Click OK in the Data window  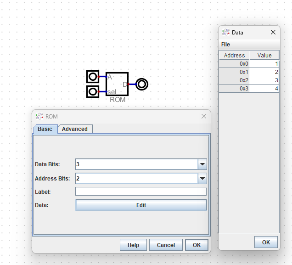pyautogui.click(x=266, y=242)
